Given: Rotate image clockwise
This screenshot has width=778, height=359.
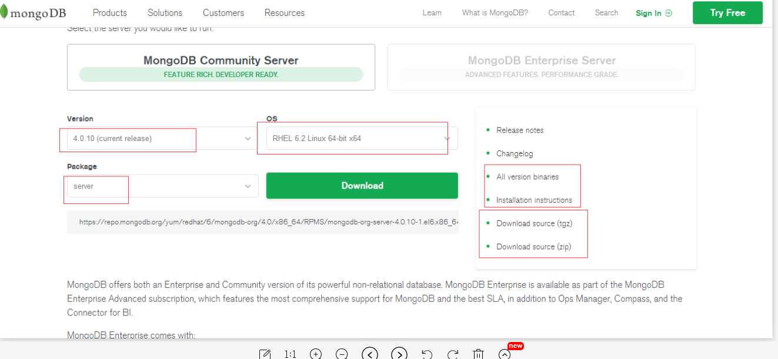Looking at the screenshot, I should (x=453, y=354).
